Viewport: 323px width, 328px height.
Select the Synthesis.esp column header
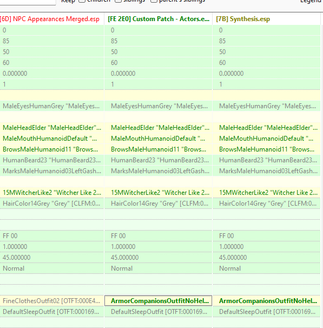[266, 19]
